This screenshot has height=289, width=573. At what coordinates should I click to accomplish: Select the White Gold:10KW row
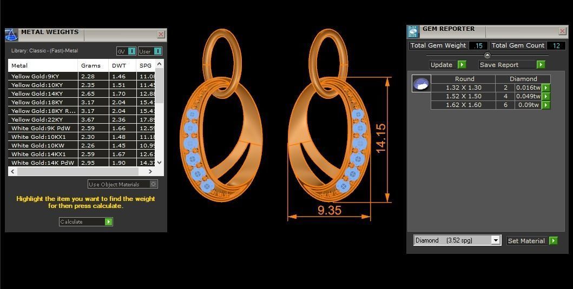coord(82,146)
